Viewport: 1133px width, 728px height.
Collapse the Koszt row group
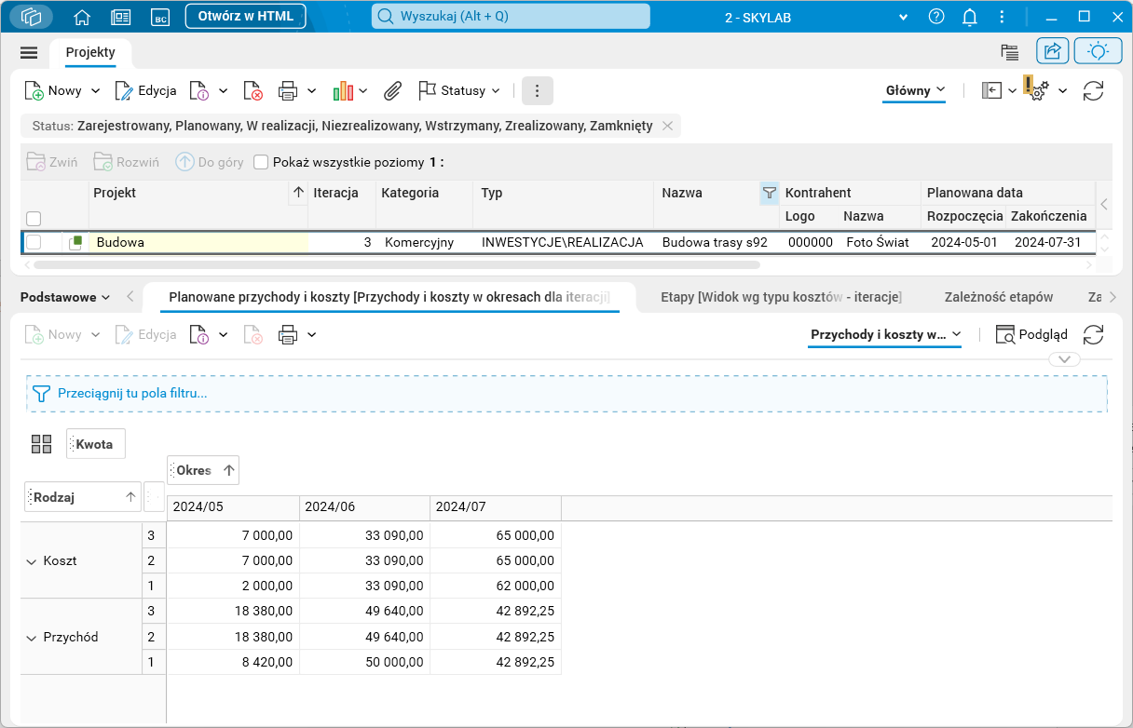(x=32, y=561)
